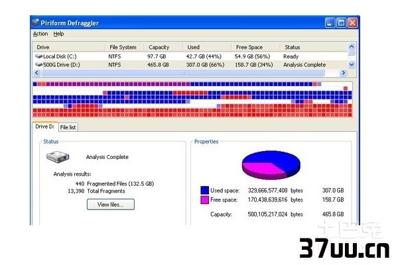Image resolution: width=398 pixels, height=265 pixels.
Task: Sort by the Free Space column header
Action: point(255,47)
